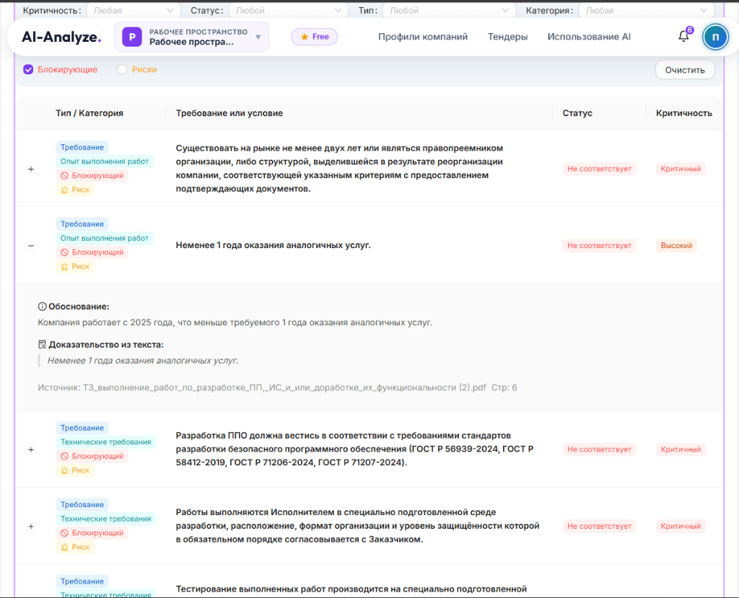Click the document icon beside Доказательство из текста
The height and width of the screenshot is (598, 739).
42,345
